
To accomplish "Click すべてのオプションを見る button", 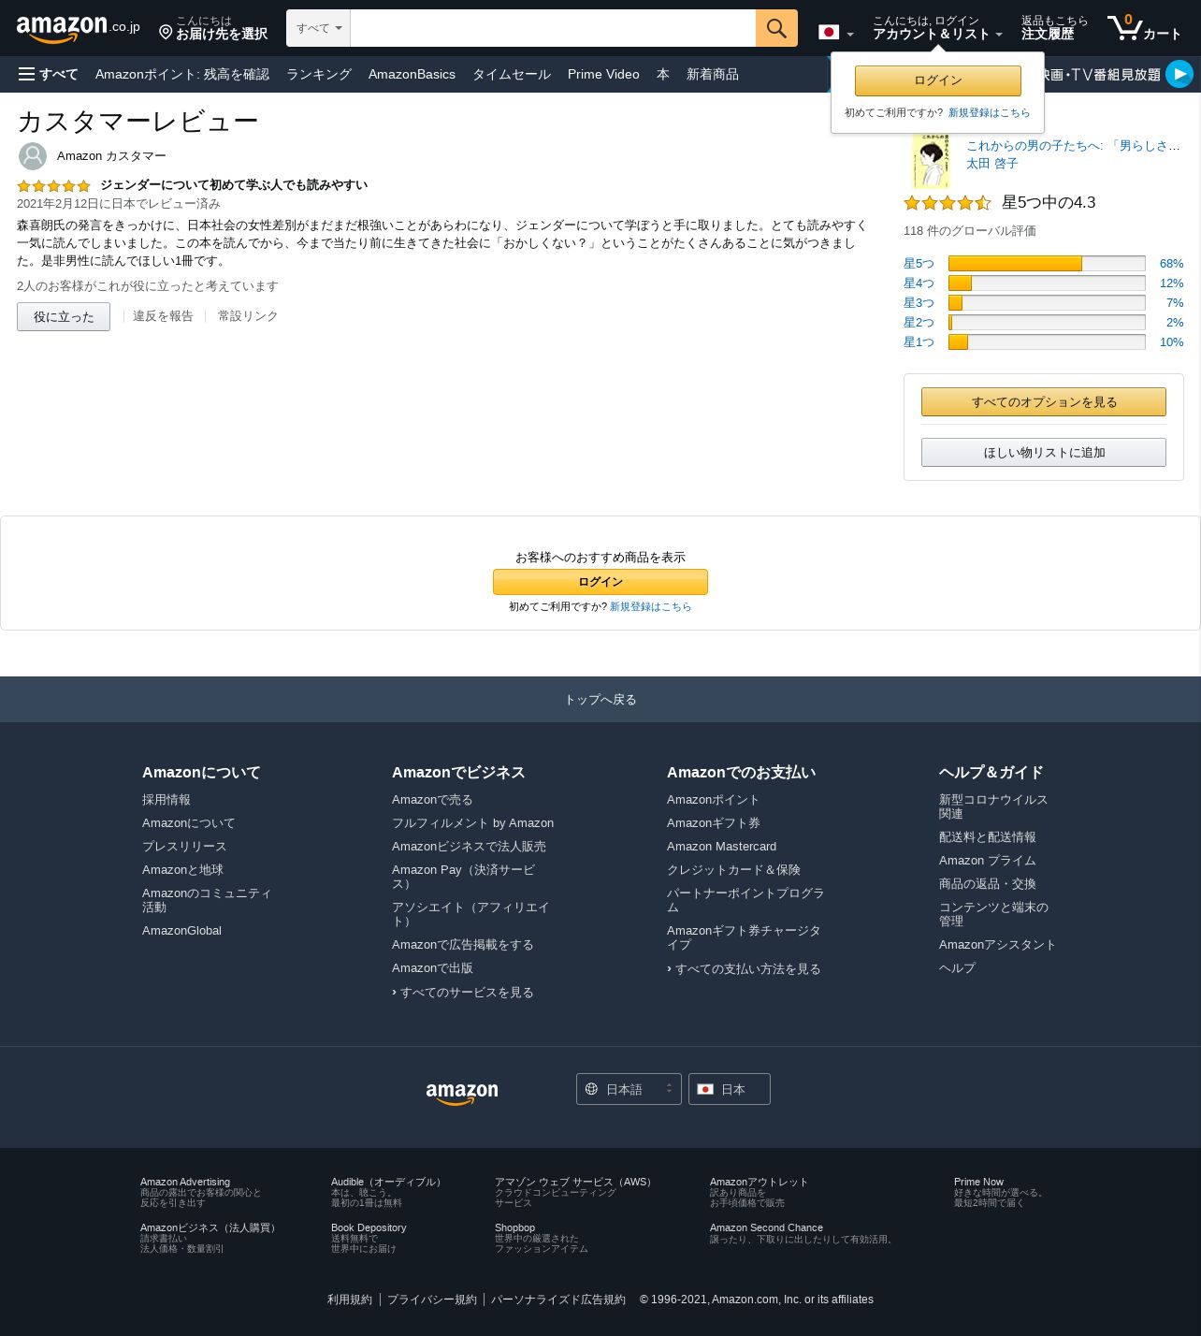I will [1044, 401].
